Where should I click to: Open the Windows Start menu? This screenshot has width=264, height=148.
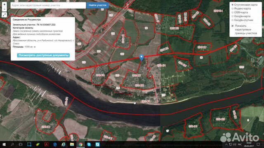coord(4,144)
